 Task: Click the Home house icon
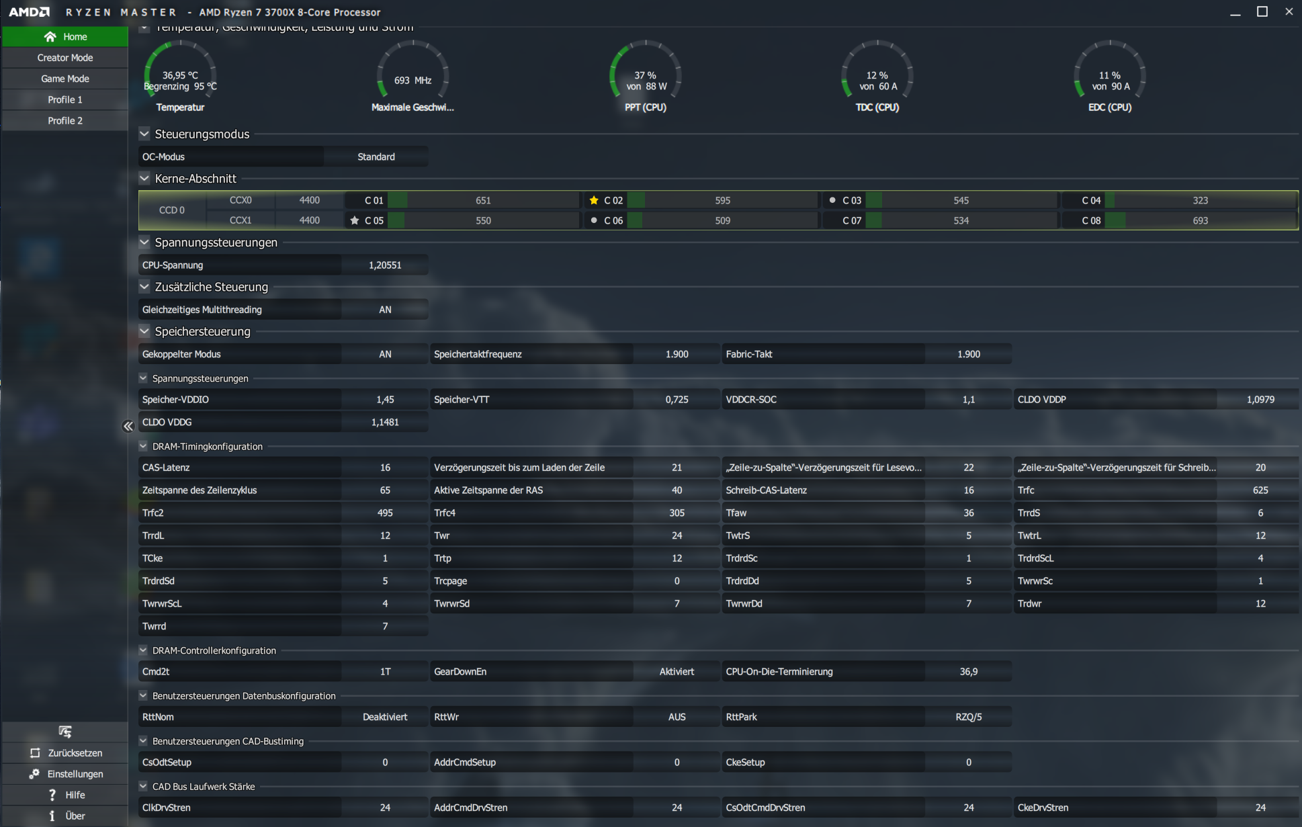[x=50, y=36]
